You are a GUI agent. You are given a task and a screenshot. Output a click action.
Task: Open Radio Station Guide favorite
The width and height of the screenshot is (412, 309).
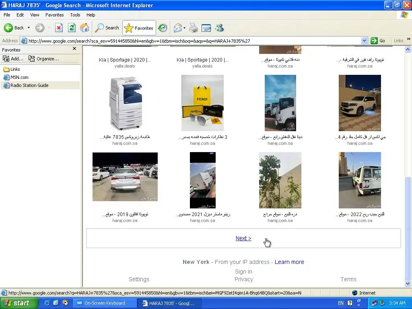26,85
